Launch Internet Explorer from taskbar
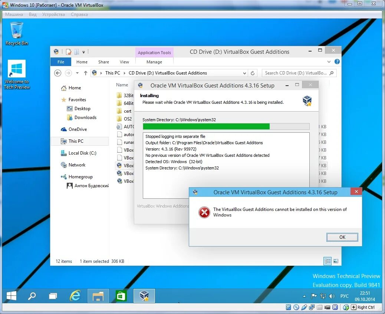 [x=75, y=296]
